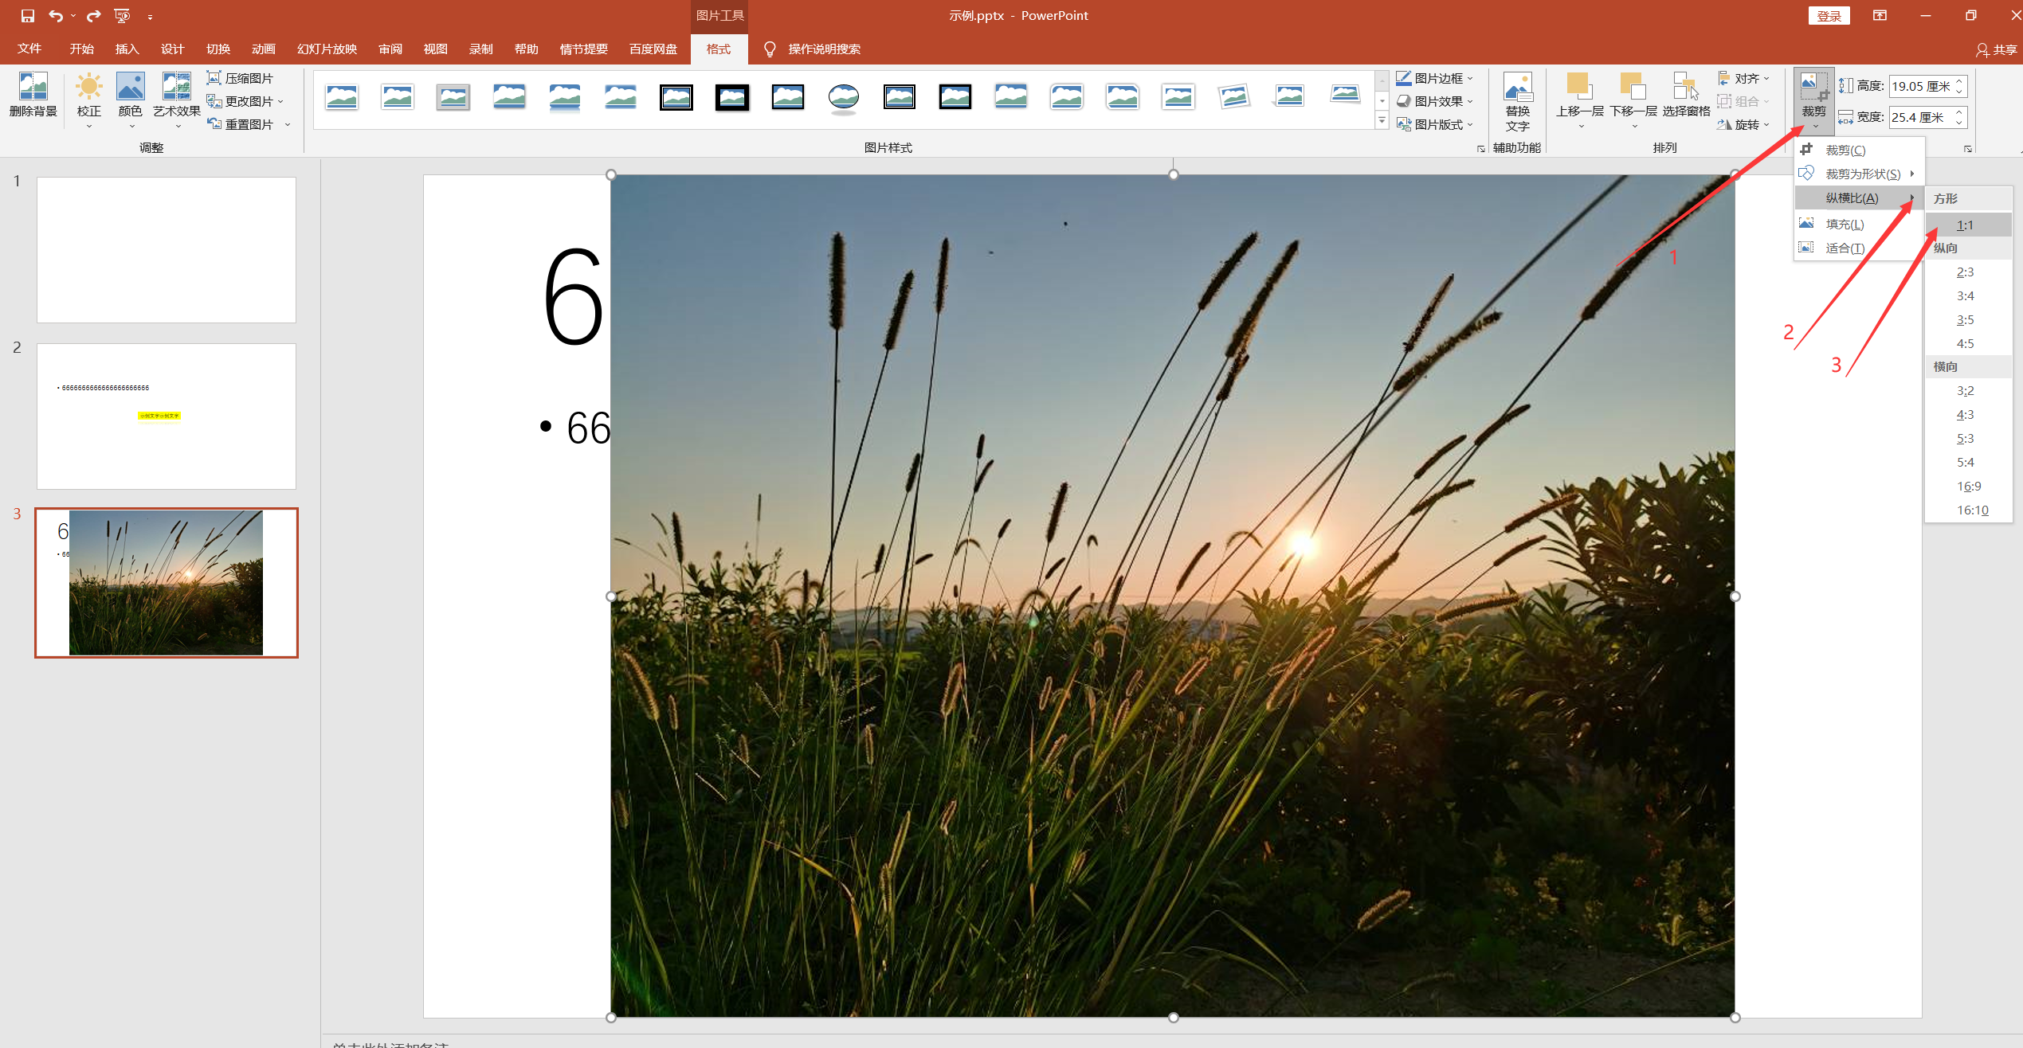Click the Share (共享) button
The image size is (2023, 1048).
[x=1996, y=49]
